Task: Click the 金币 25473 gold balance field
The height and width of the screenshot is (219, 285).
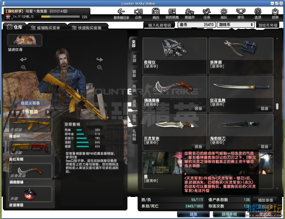Action: pyautogui.click(x=197, y=25)
